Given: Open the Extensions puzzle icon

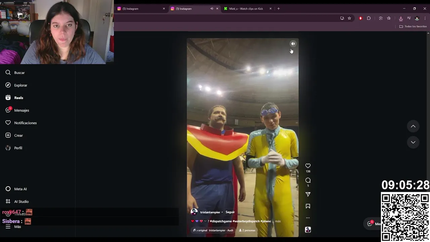Looking at the screenshot, I should pos(369,18).
